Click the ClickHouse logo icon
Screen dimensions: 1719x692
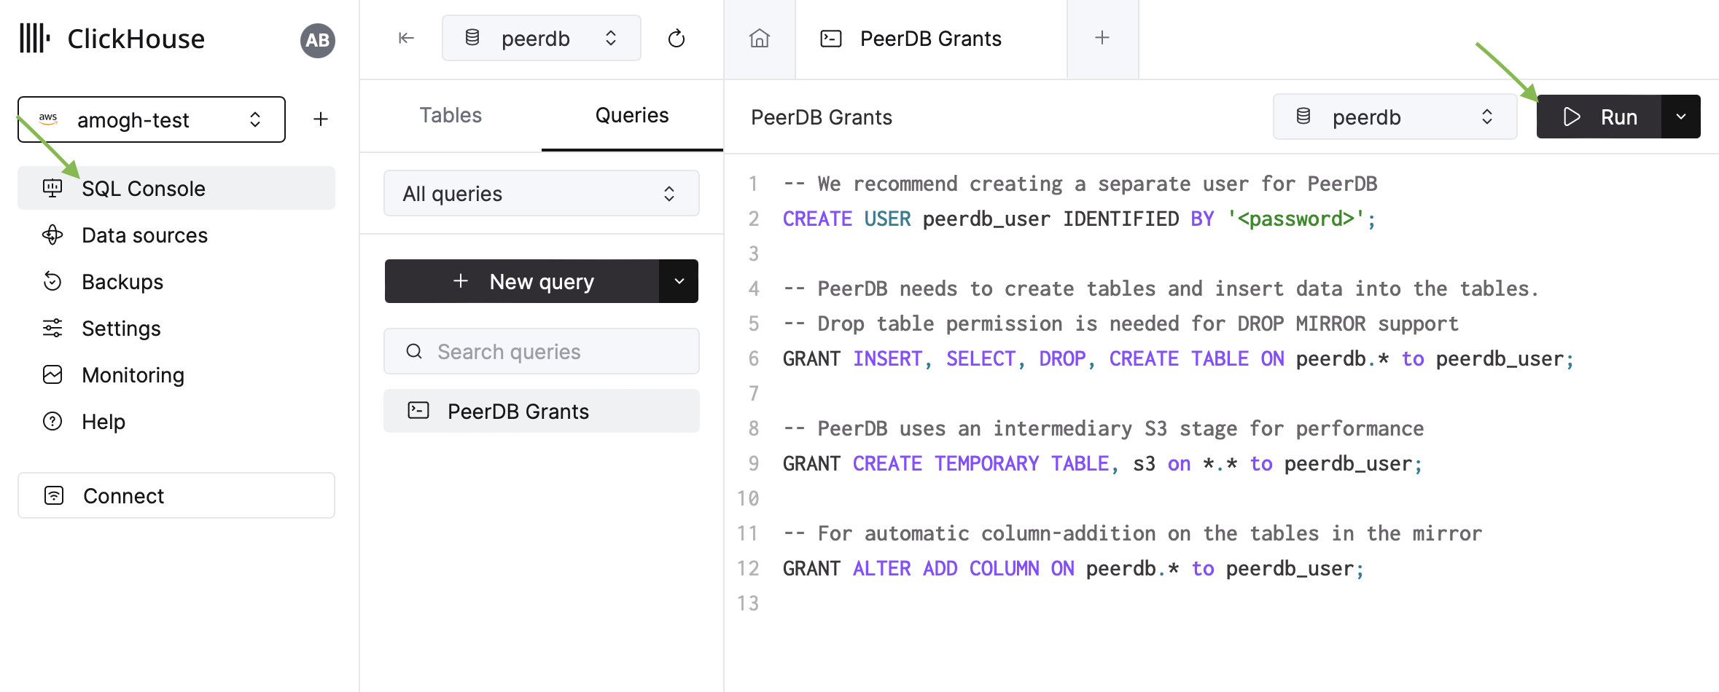click(34, 39)
